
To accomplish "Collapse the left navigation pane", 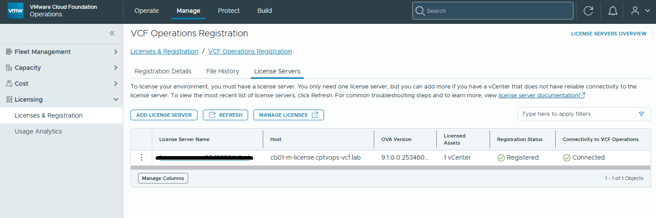I will (x=112, y=33).
